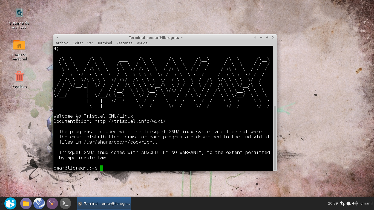The width and height of the screenshot is (374, 210).
Task: Open the Ver menu
Action: coord(90,43)
